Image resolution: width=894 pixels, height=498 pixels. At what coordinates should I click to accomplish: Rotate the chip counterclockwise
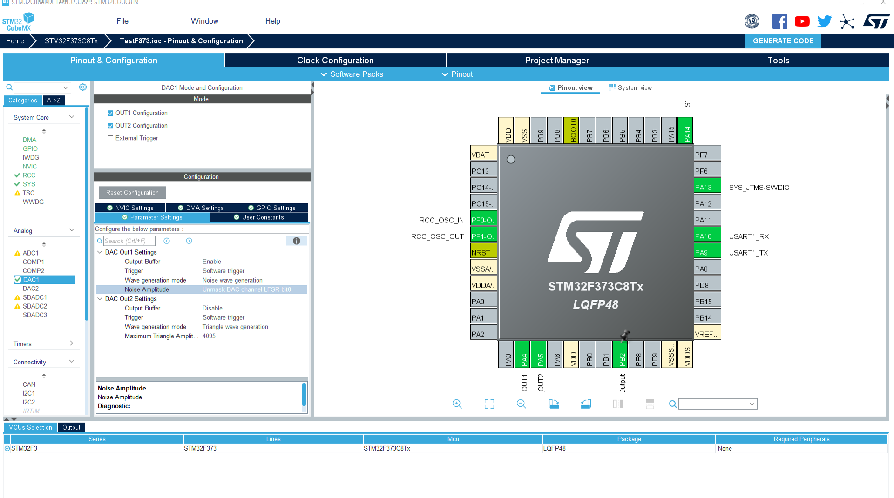point(586,404)
